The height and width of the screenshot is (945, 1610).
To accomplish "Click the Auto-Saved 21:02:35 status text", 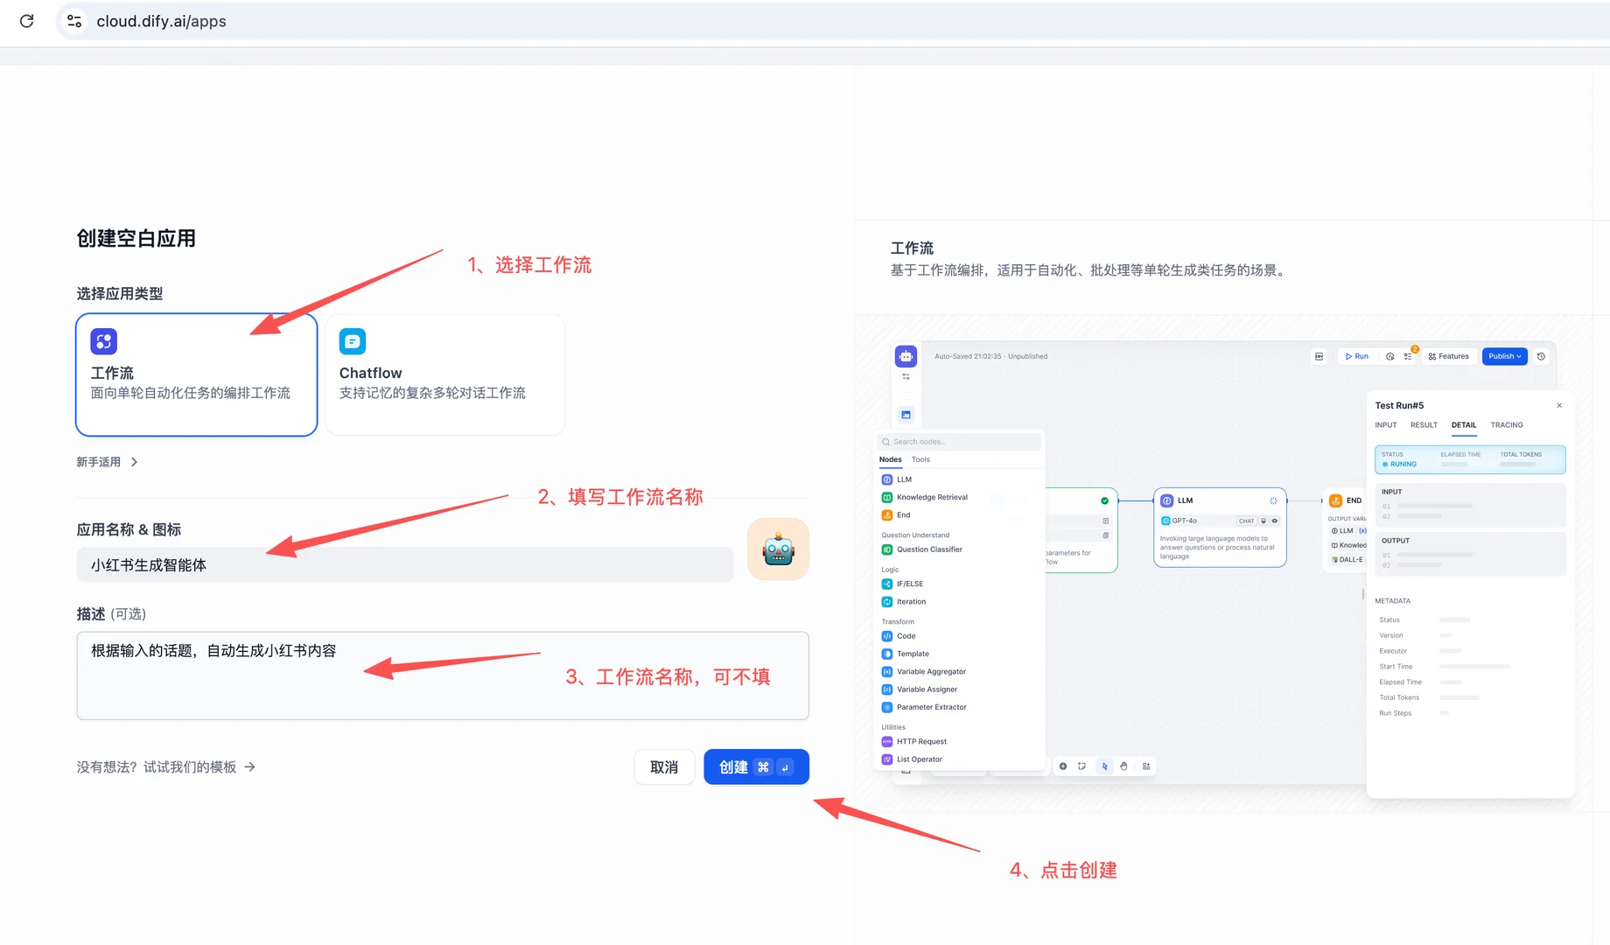I will pos(990,356).
